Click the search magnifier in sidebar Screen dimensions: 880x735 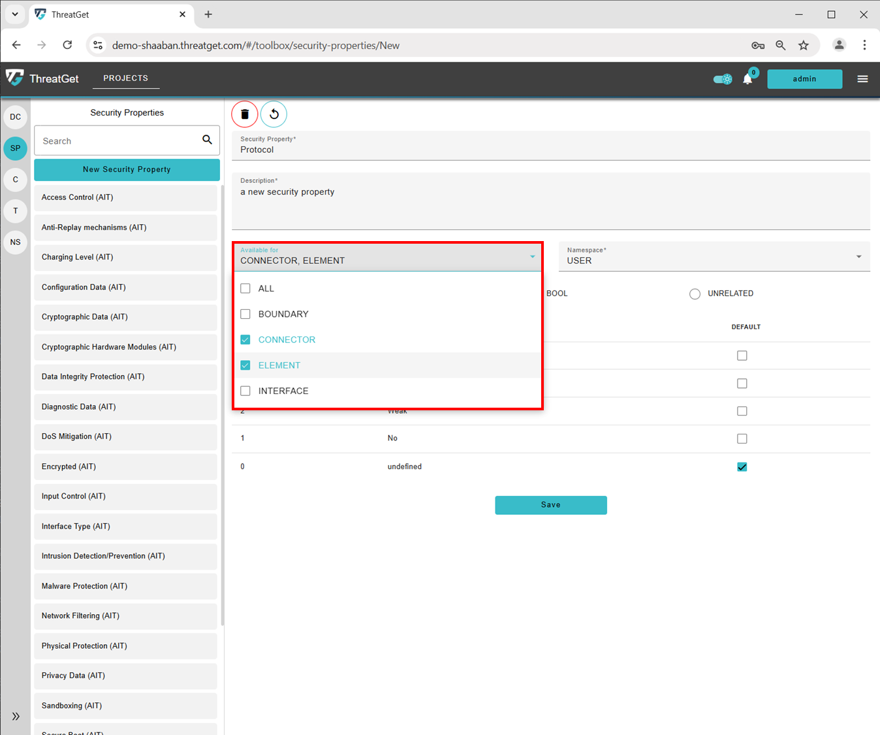point(207,140)
